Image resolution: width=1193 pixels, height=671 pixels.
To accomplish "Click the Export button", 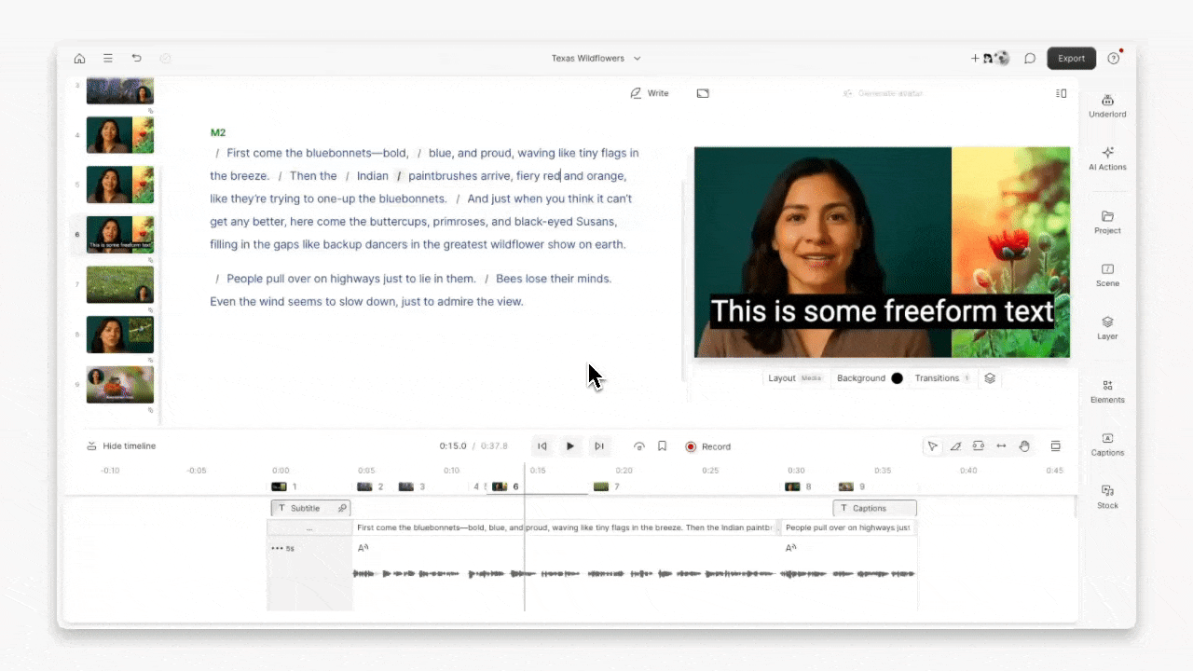I will 1071,58.
